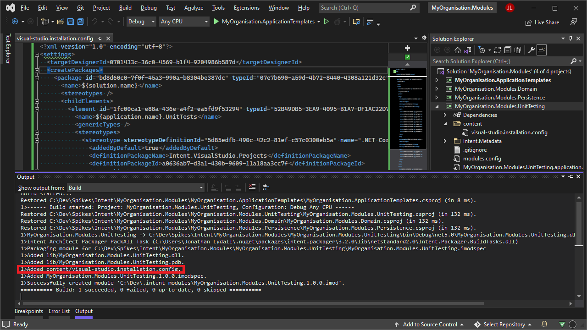The width and height of the screenshot is (587, 330).
Task: Click the Home icon in Solution Explorer
Action: (x=458, y=50)
